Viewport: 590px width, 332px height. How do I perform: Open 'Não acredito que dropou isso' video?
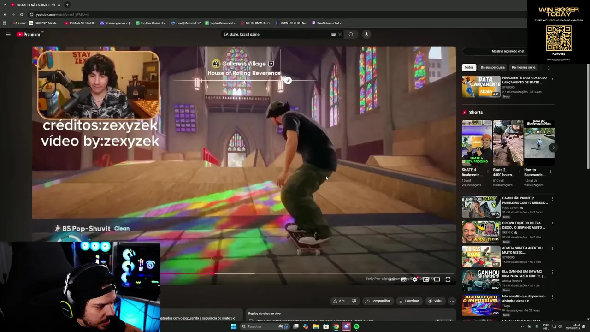pos(481,305)
